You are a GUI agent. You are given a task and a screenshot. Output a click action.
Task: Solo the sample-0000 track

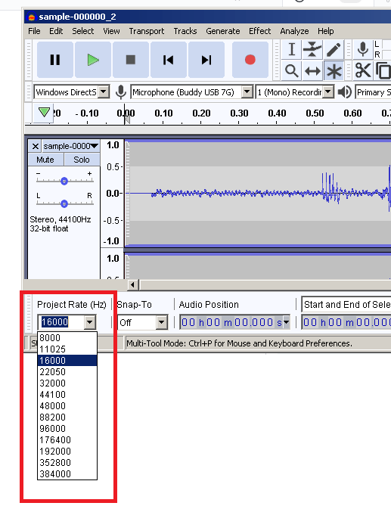(82, 160)
